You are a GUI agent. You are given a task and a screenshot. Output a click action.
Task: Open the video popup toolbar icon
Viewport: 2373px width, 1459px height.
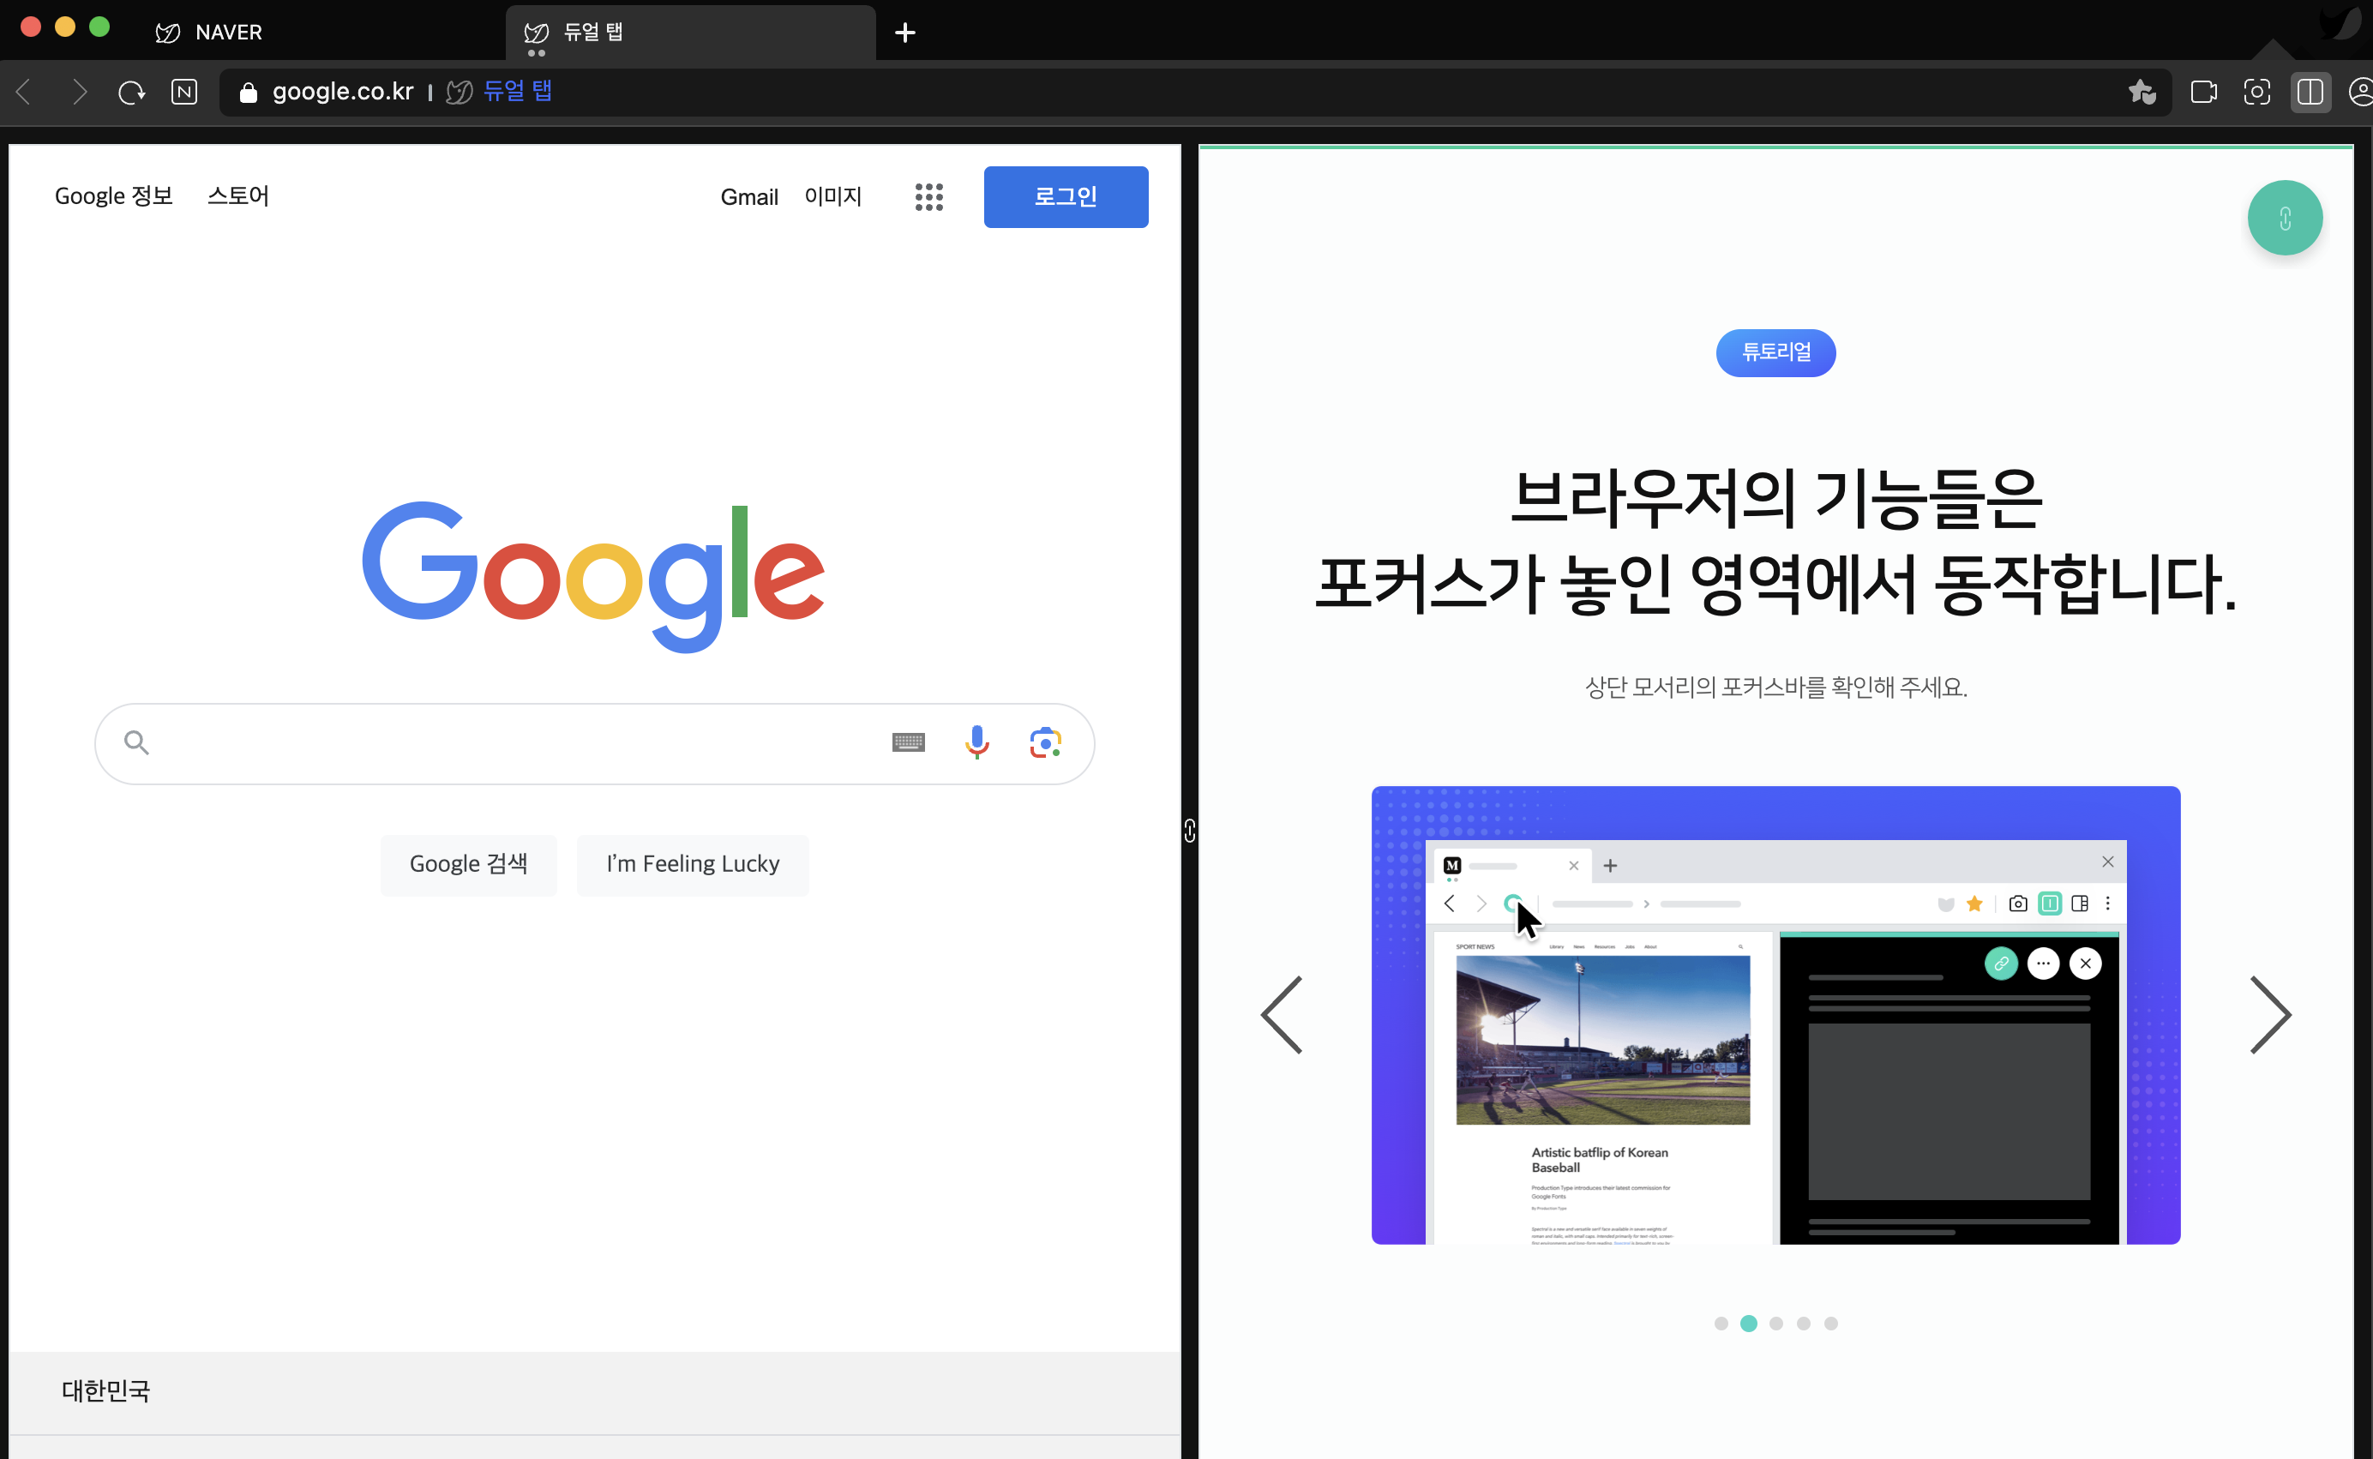coord(2203,93)
